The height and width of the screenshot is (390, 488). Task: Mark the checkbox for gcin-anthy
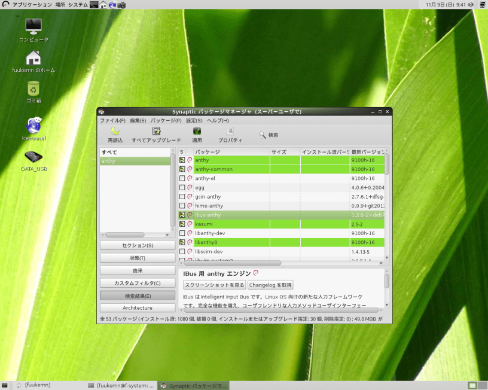pos(182,197)
